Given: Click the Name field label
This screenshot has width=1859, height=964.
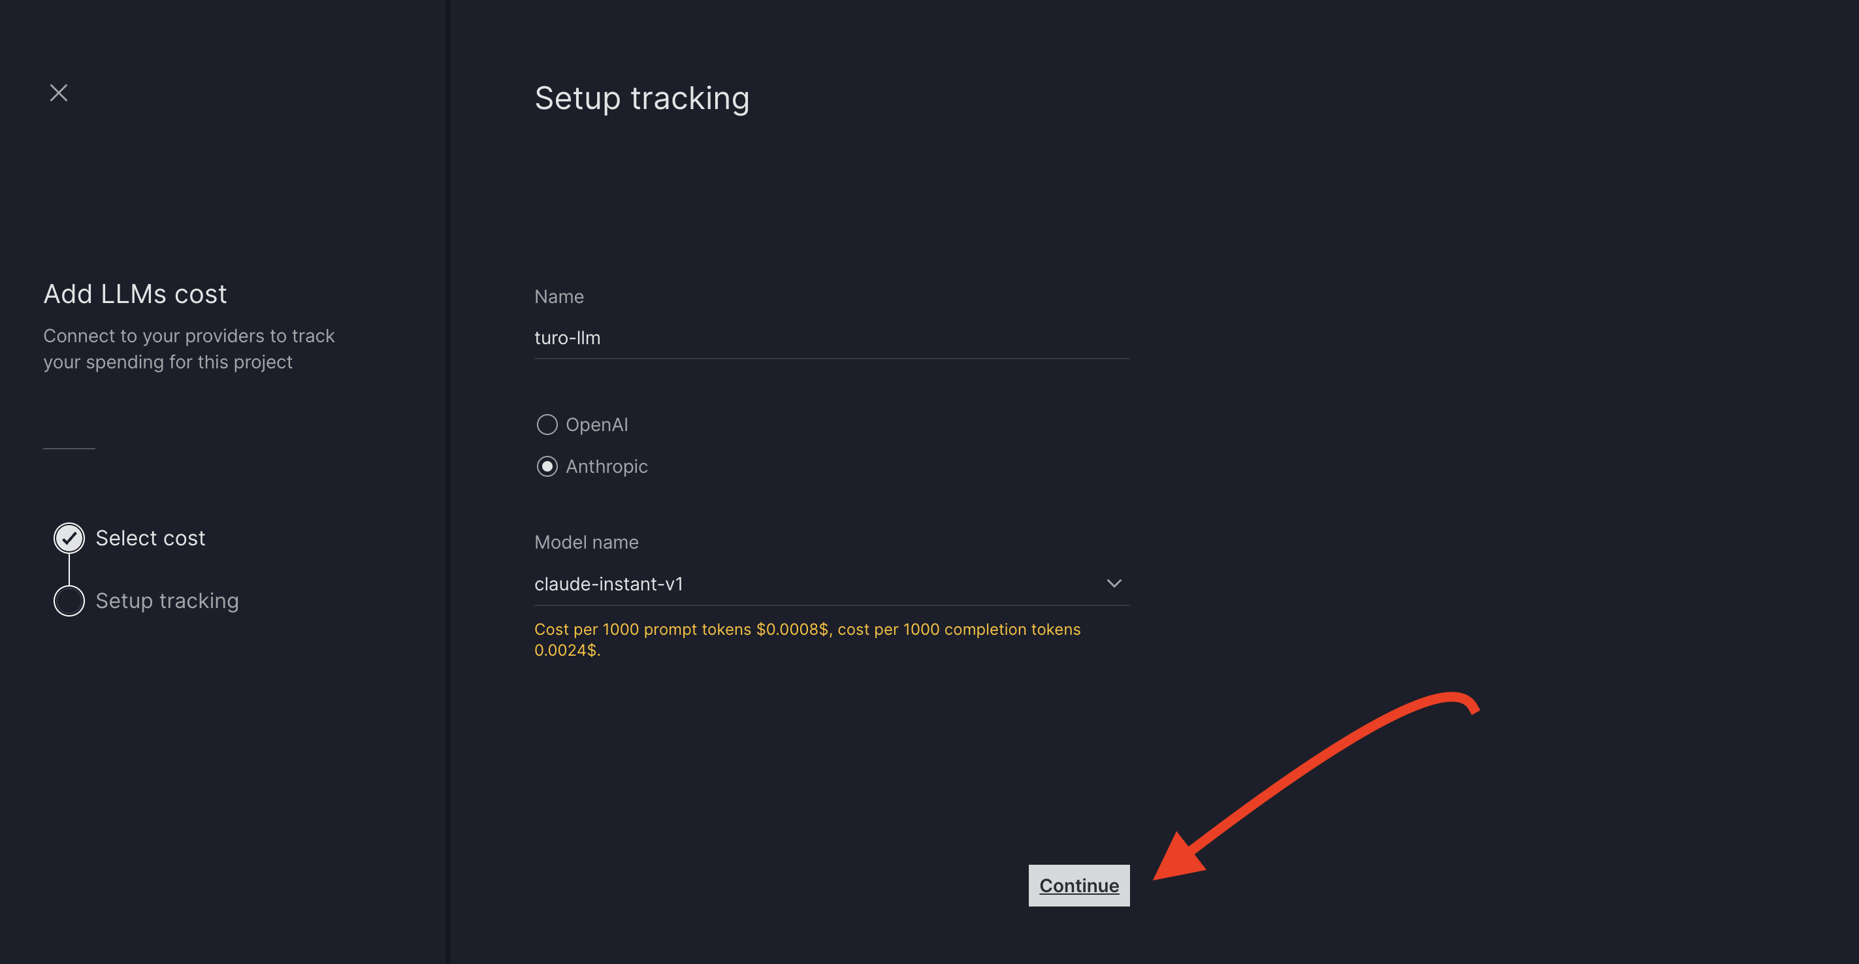Looking at the screenshot, I should 558,297.
